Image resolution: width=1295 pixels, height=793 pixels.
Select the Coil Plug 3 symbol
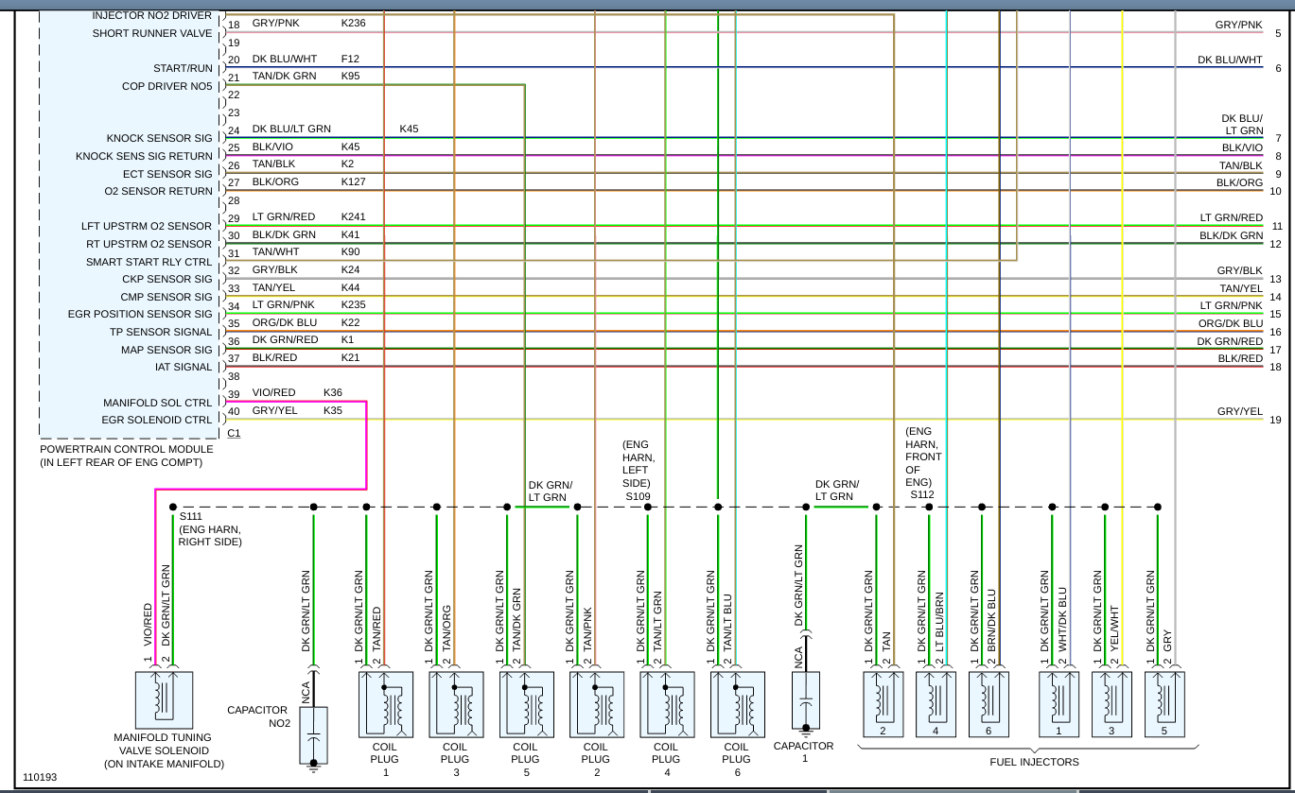(x=455, y=704)
